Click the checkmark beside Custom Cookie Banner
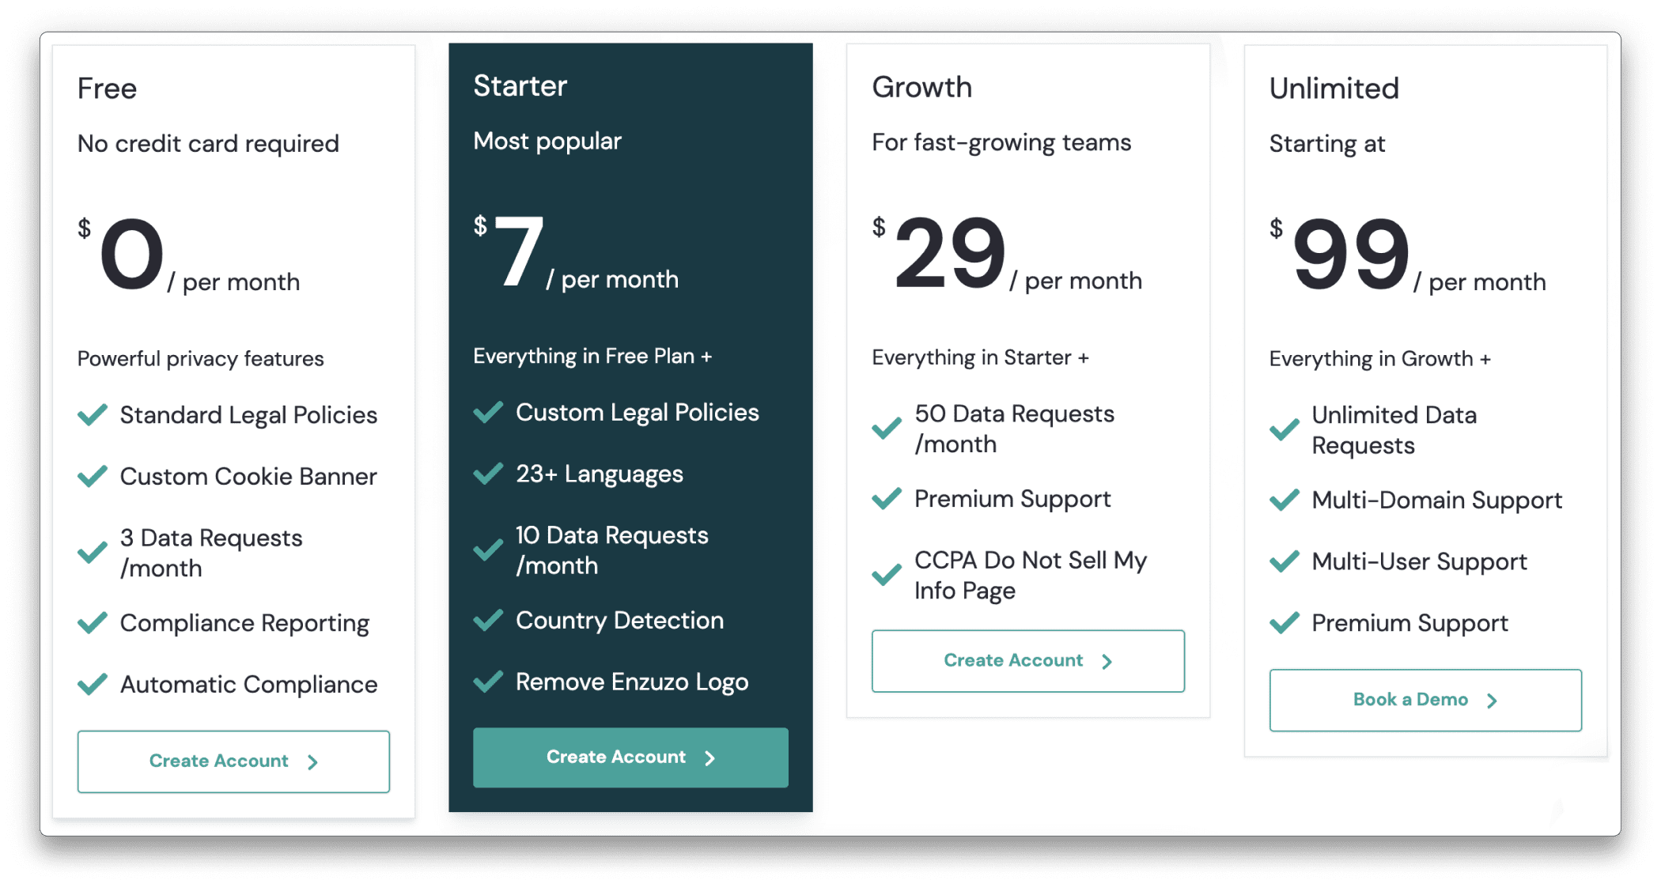The image size is (1661, 884). pos(93,476)
